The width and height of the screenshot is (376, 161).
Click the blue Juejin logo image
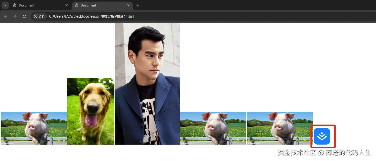point(323,136)
